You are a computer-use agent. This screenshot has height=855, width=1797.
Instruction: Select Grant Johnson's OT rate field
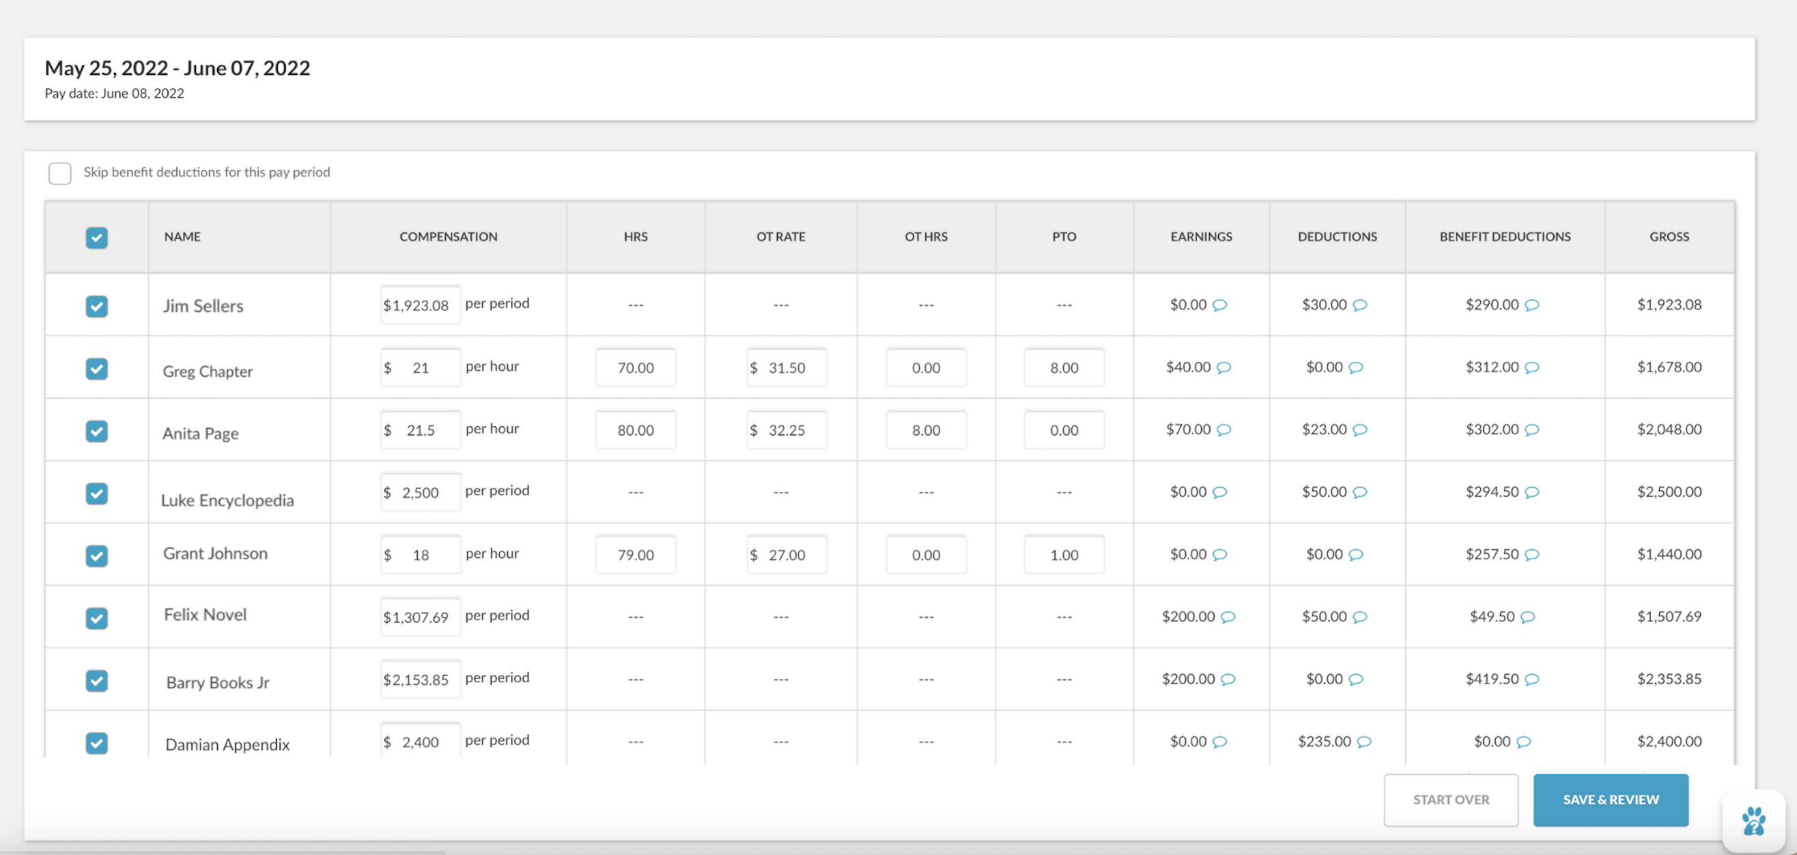point(787,555)
